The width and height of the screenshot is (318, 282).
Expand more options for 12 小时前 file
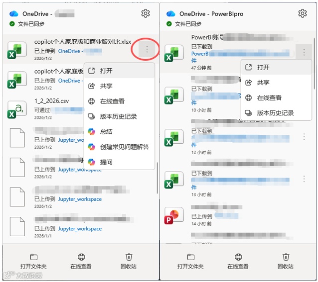pos(304,137)
